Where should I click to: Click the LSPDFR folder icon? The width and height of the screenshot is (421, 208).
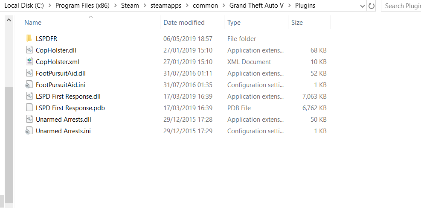(x=29, y=39)
